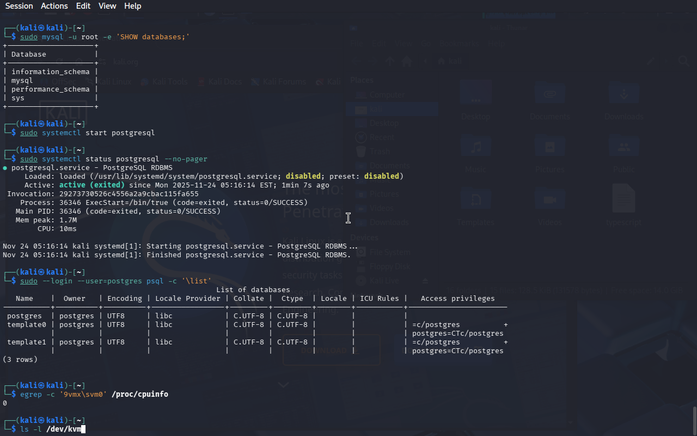Click the Desktop folder icon in Thunar
Screen dimensions: 697x436
475,94
